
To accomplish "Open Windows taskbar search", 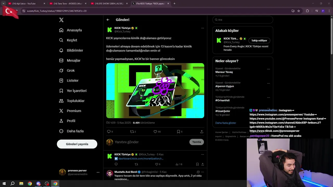I will coord(12,184).
